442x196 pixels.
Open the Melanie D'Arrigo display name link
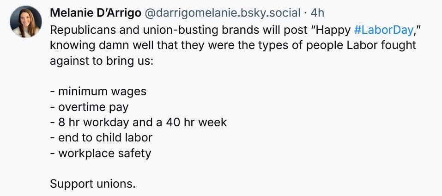(95, 13)
